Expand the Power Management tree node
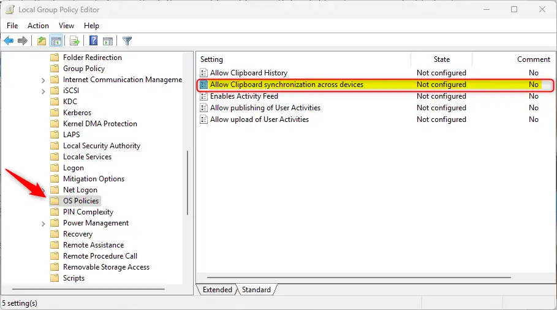 (x=43, y=224)
